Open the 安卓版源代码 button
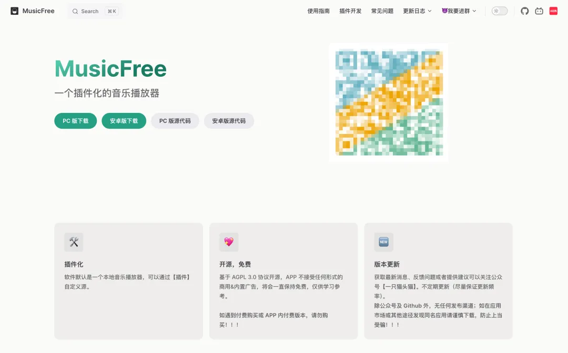Image resolution: width=568 pixels, height=353 pixels. [229, 121]
